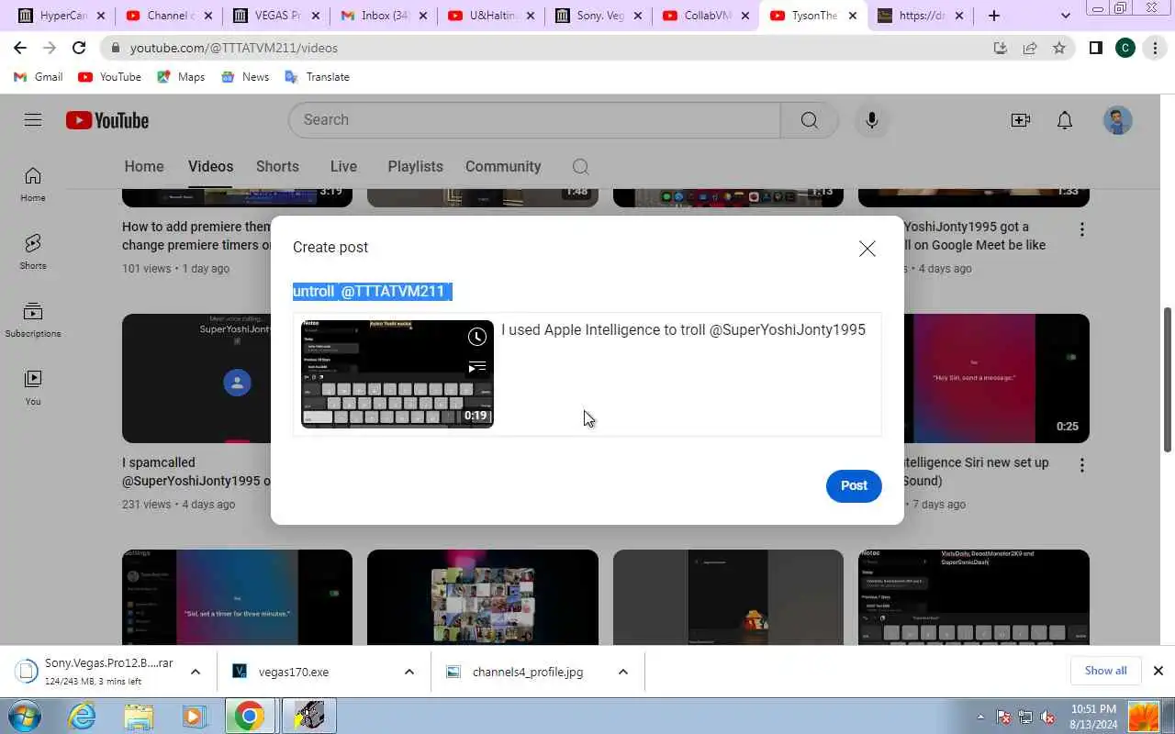Screen dimensions: 1175x734
Task: Go to Home in the sidebar
Action: [33, 183]
